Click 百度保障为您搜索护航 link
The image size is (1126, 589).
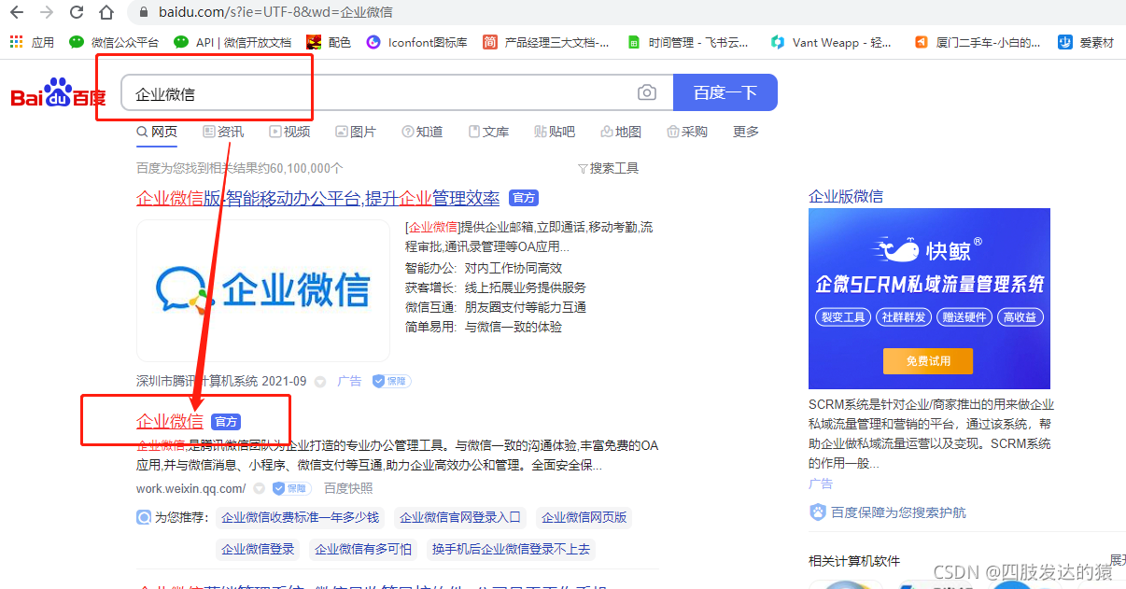point(898,512)
